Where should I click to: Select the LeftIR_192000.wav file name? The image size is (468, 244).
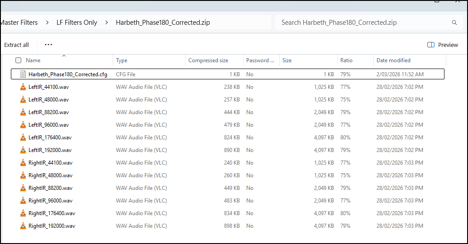[50, 150]
